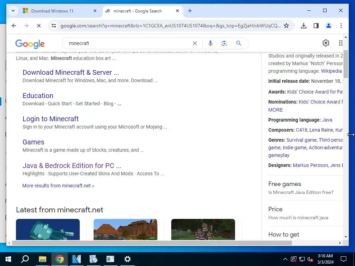This screenshot has width=355, height=266.
Task: Close the Download Windows 11 tab
Action: click(x=95, y=11)
